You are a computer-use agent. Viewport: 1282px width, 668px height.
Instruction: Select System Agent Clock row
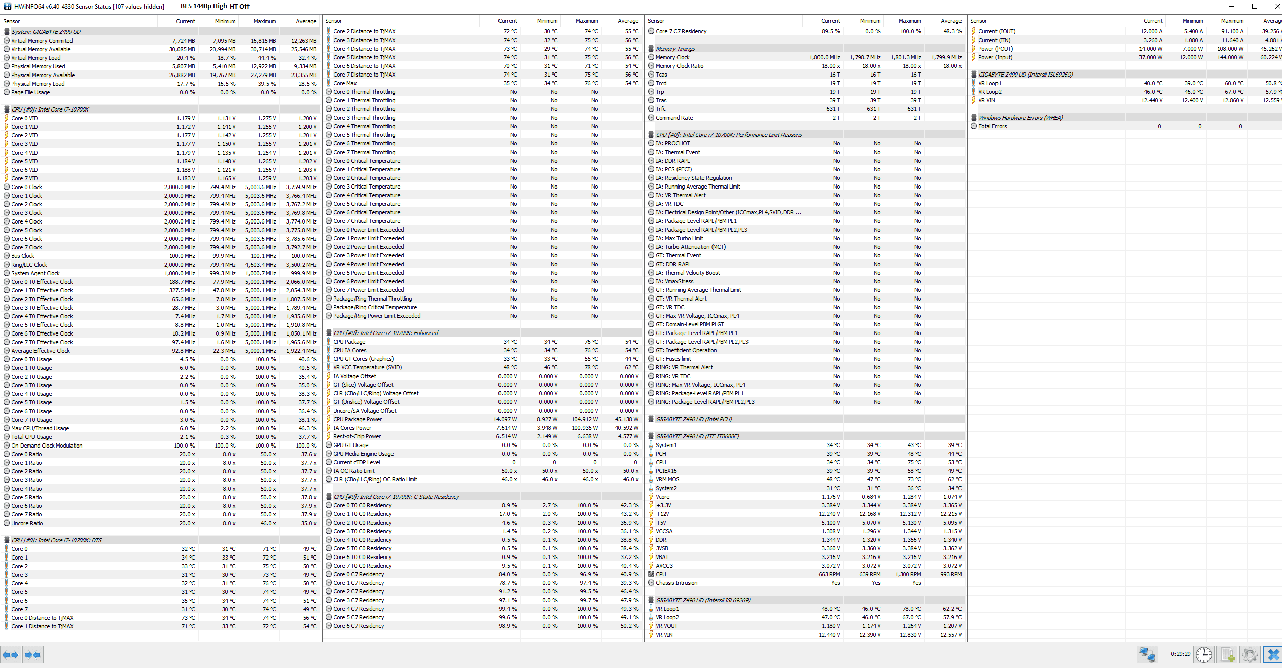pyautogui.click(x=160, y=273)
